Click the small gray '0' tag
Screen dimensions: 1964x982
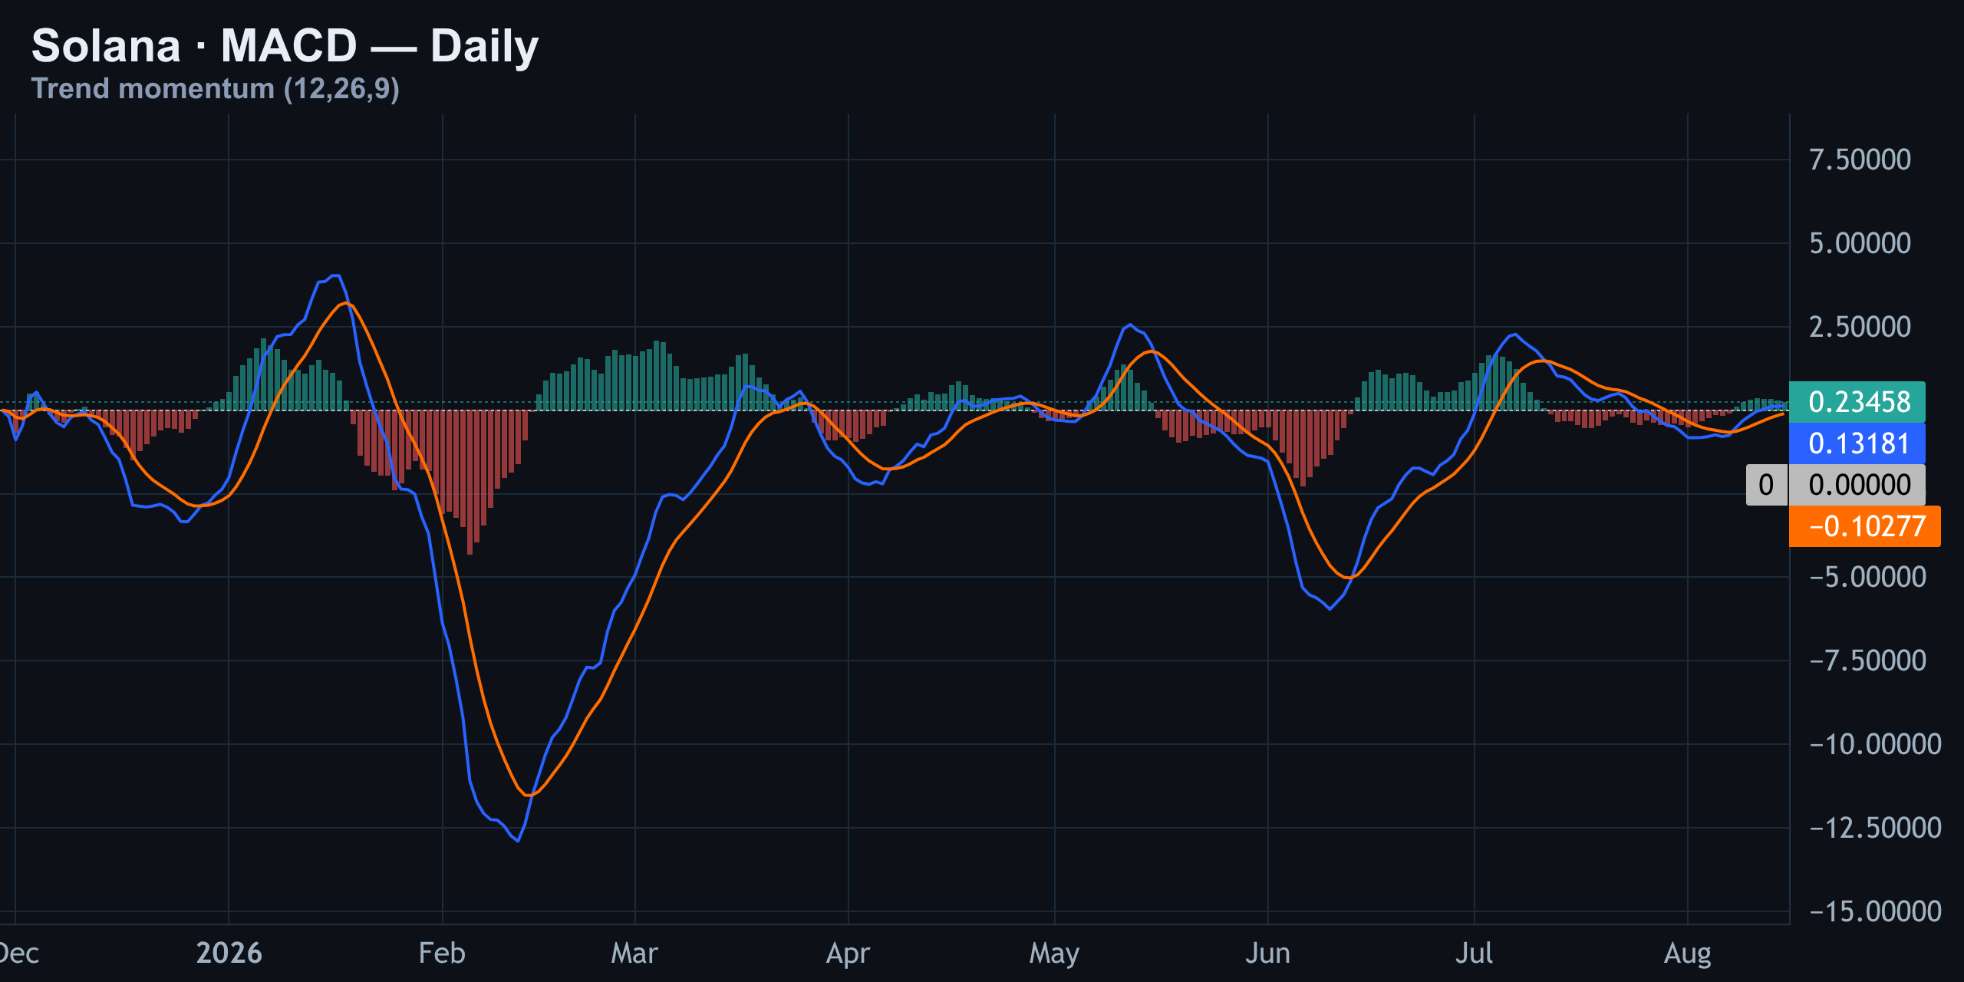(1766, 485)
